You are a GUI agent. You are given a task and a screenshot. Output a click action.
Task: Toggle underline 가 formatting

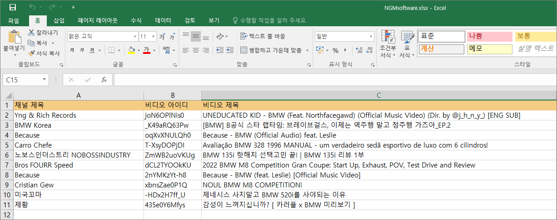point(92,50)
